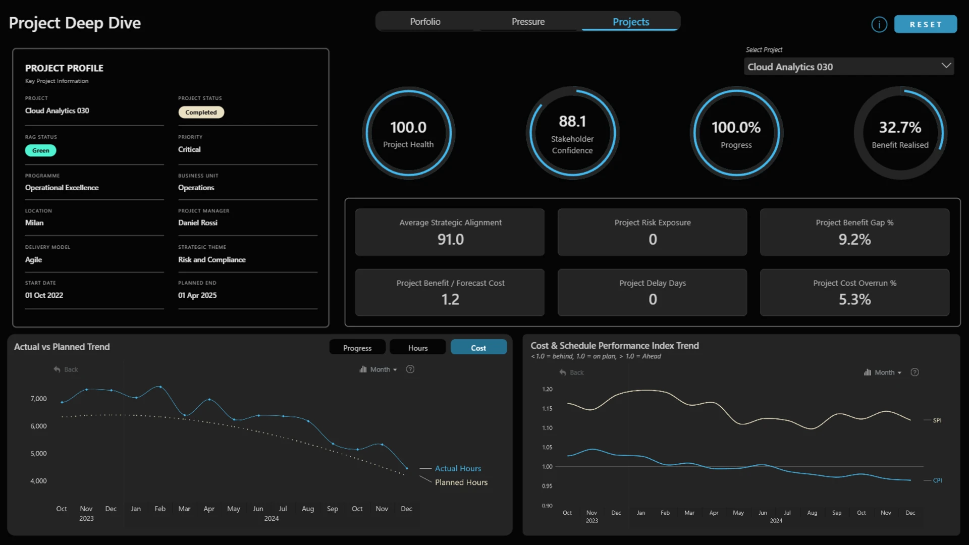Click the Project Risk Exposure card
The height and width of the screenshot is (545, 969).
click(x=652, y=232)
